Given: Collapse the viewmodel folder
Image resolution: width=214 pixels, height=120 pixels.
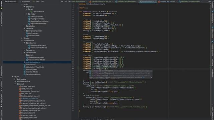Looking at the screenshot, I should 22,41.
